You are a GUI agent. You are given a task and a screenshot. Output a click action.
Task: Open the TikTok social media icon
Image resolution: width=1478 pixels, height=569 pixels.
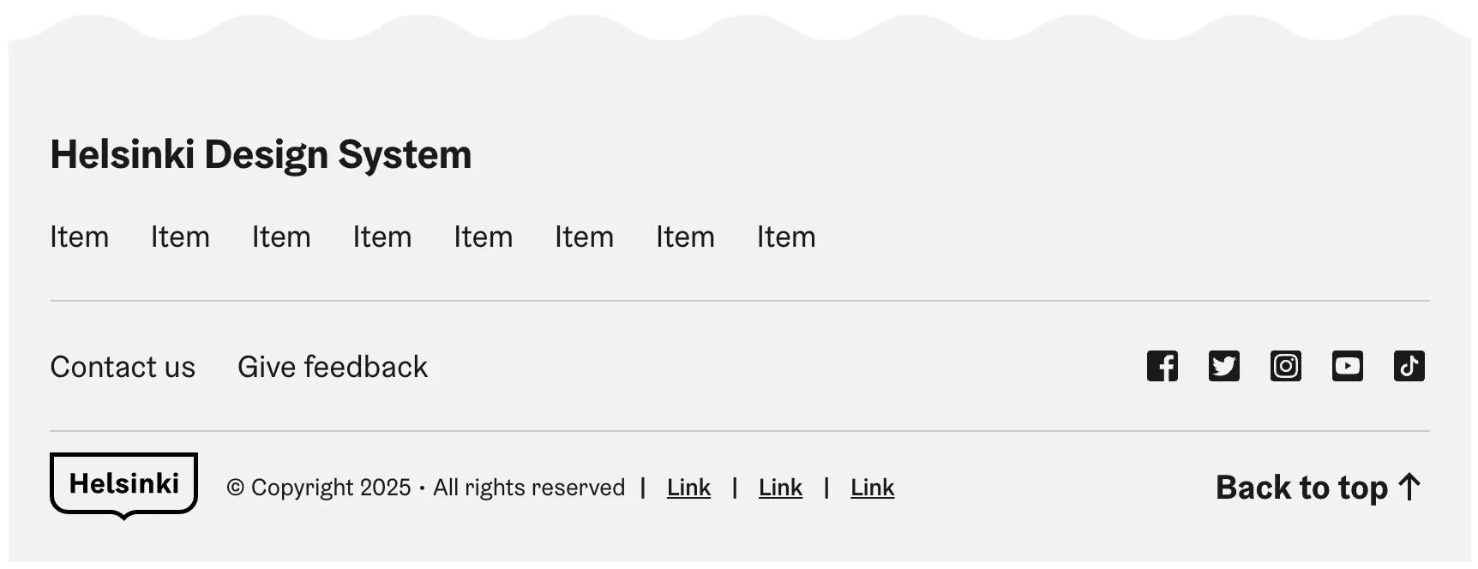tap(1409, 366)
